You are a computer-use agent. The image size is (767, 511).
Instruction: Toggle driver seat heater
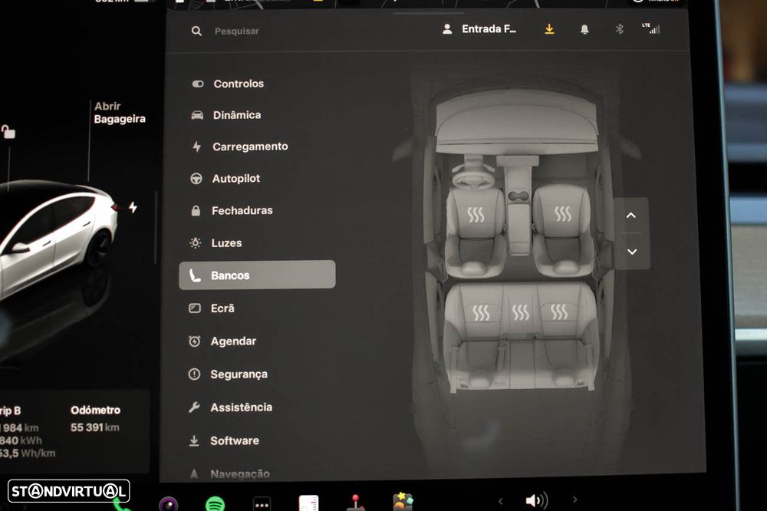coord(476,214)
